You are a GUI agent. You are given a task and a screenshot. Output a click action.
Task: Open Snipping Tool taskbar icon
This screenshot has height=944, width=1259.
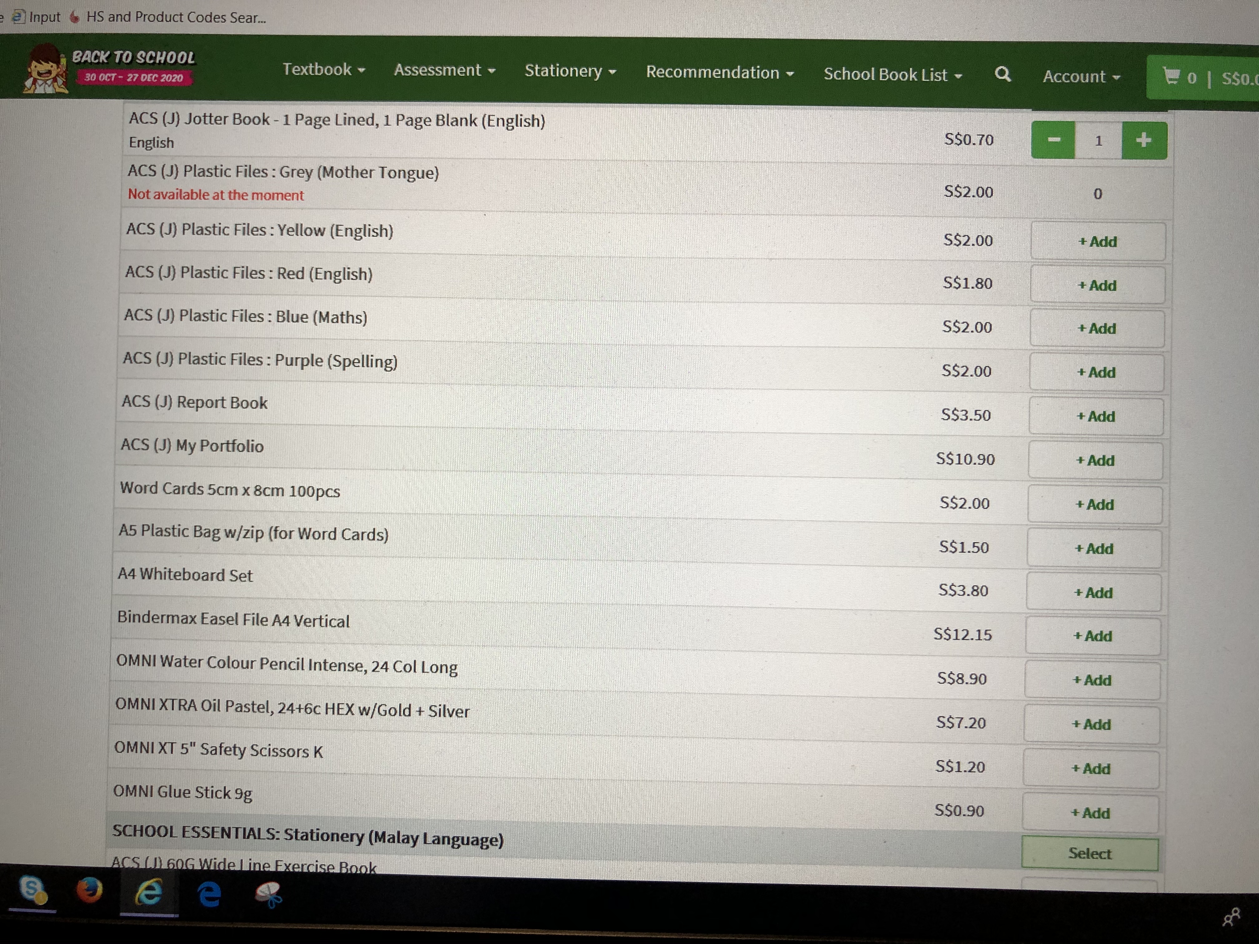tap(268, 894)
